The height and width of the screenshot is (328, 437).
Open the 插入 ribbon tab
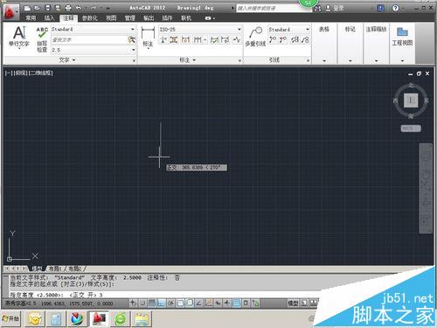pyautogui.click(x=50, y=18)
